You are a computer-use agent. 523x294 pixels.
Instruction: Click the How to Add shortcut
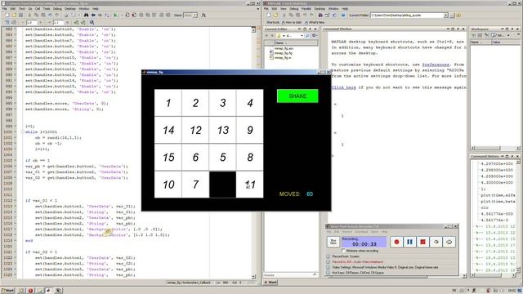[292, 22]
